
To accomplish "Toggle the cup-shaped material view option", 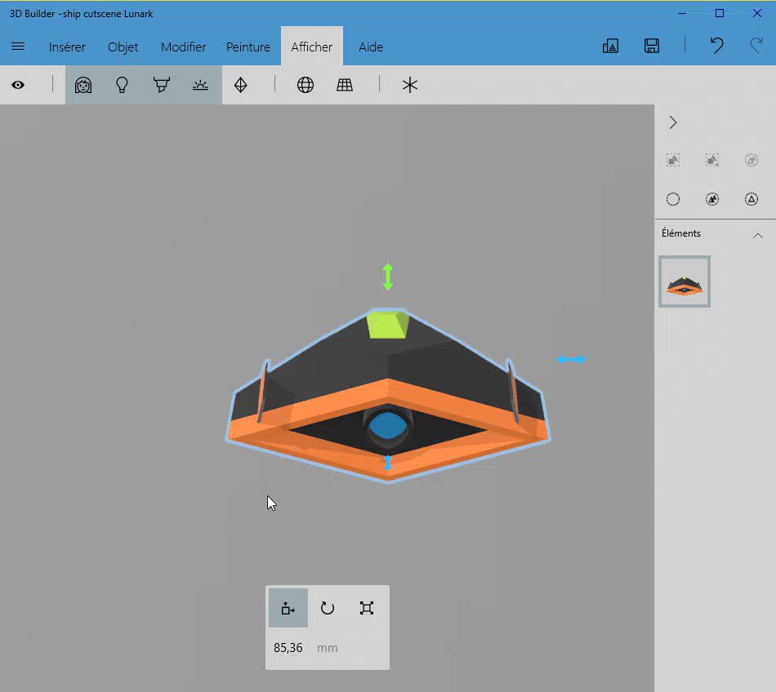I will 162,85.
